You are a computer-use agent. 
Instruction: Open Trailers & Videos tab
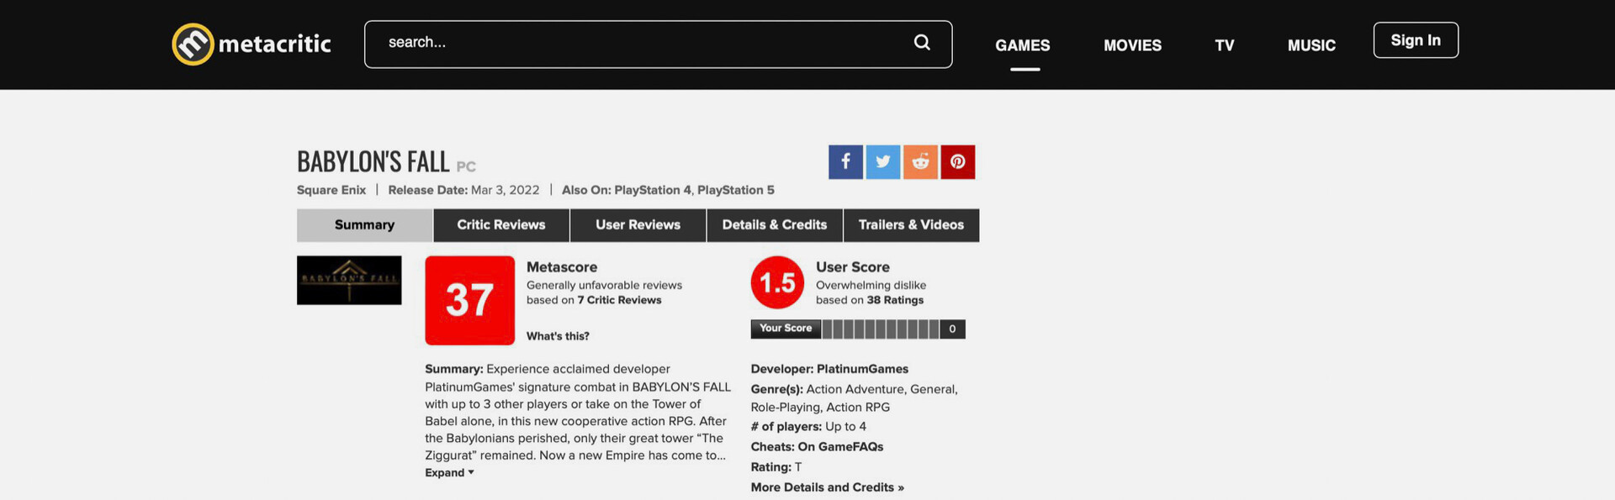tap(911, 225)
